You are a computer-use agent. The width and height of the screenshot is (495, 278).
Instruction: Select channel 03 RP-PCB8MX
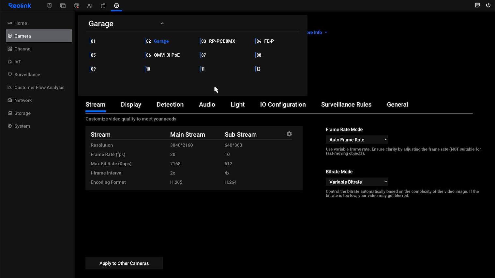click(218, 41)
